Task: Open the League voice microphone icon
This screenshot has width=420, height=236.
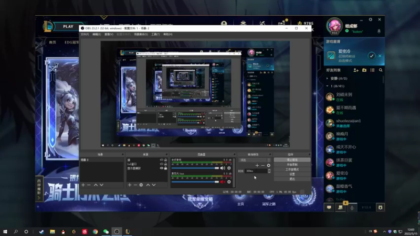Action: coord(352,207)
